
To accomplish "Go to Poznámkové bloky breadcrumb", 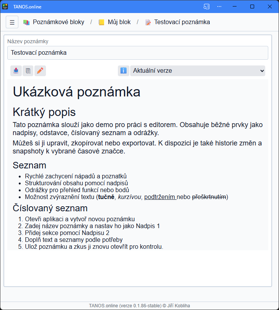I will [58, 22].
